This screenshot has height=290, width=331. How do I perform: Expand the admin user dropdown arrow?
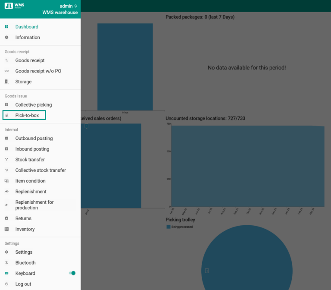point(76,6)
